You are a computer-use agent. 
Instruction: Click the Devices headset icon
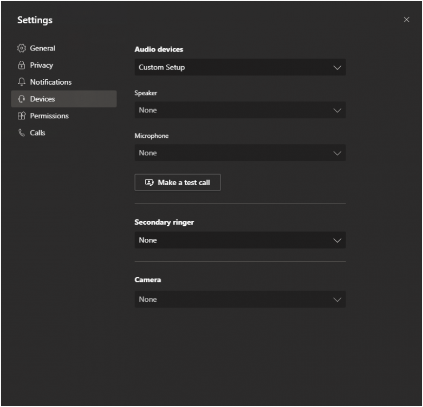click(x=22, y=99)
